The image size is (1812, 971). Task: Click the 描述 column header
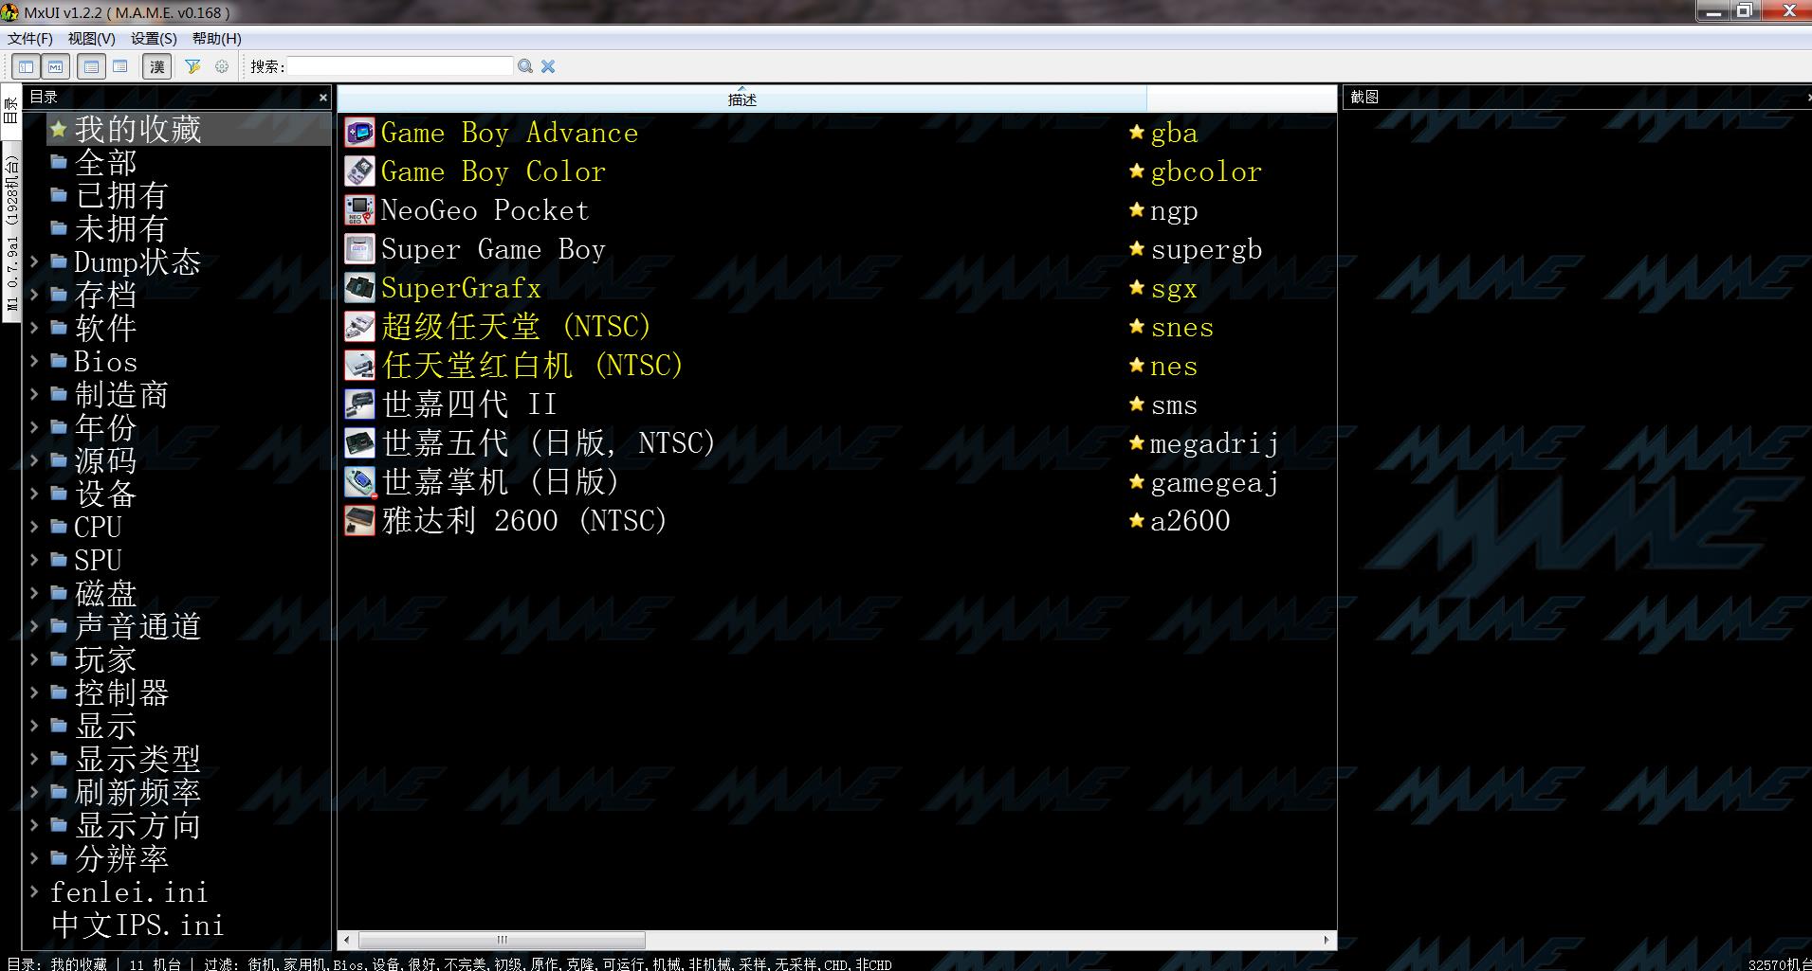tap(741, 99)
